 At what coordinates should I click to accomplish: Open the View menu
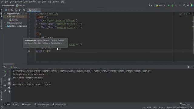pyautogui.click(x=12, y=2)
